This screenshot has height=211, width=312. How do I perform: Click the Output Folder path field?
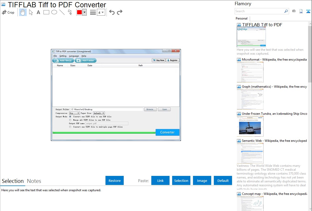[x=107, y=109]
